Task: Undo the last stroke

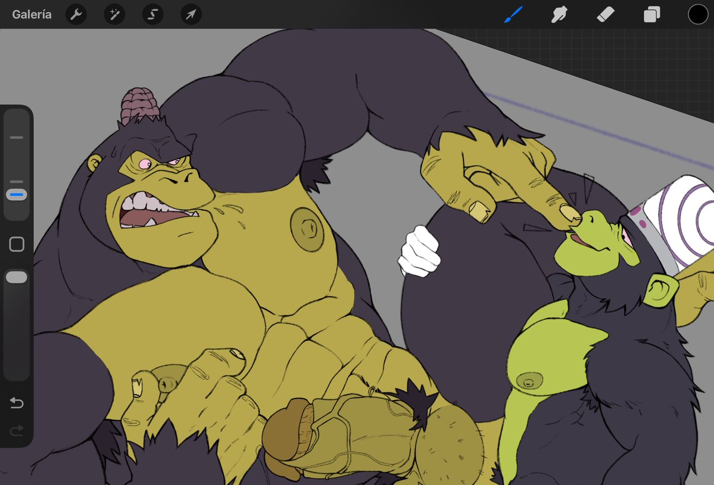Action: [17, 403]
